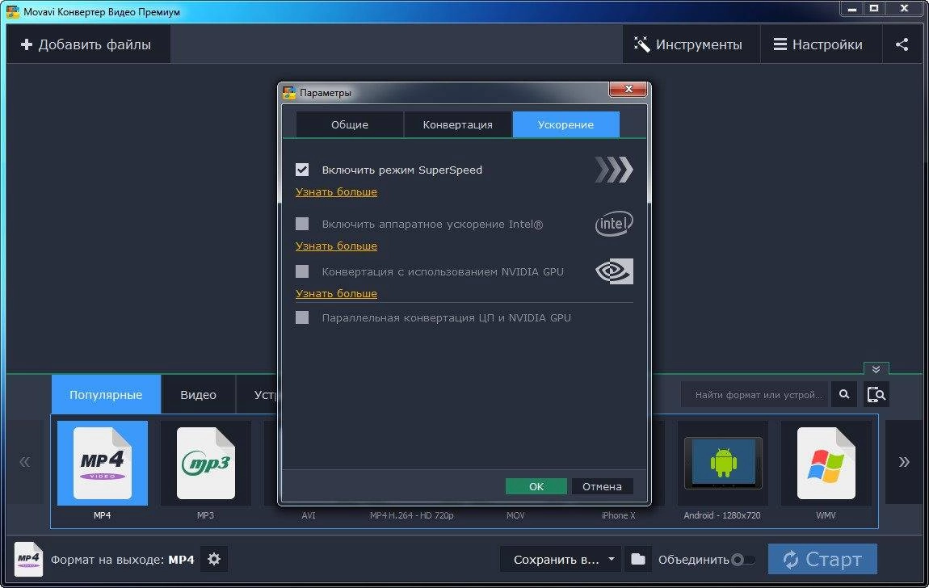
Task: Click the format search input field
Action: (x=755, y=394)
